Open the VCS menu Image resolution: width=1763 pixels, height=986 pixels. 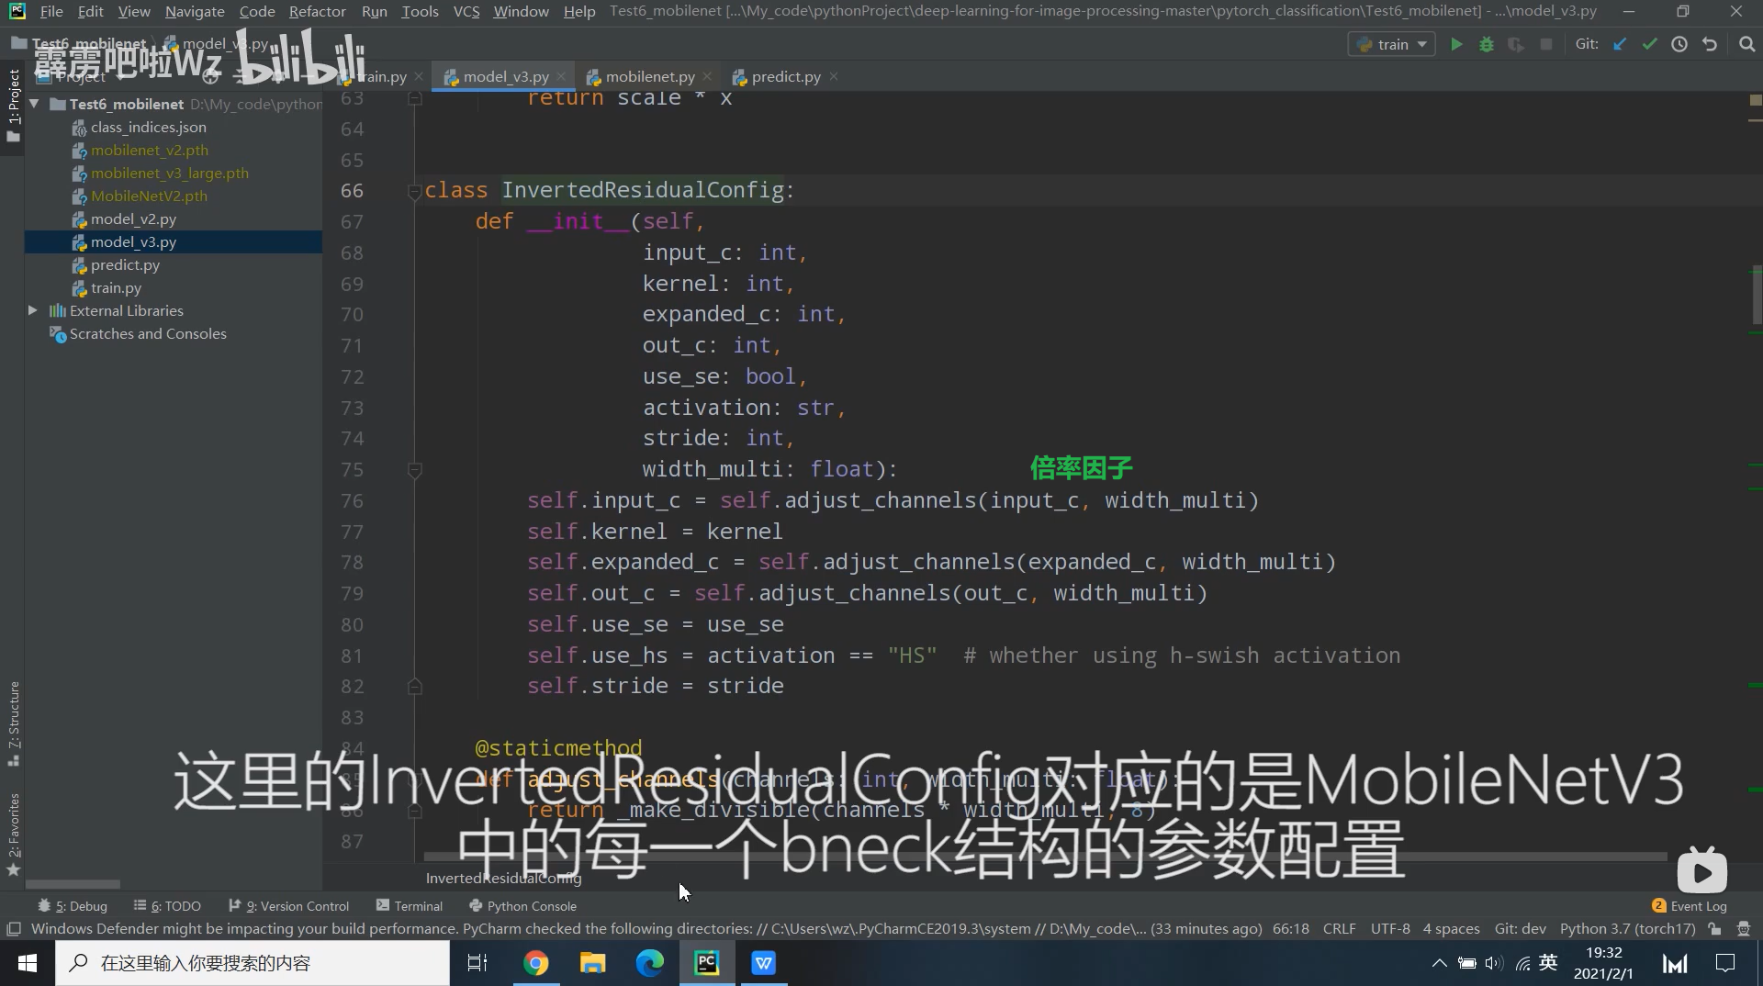click(x=466, y=12)
